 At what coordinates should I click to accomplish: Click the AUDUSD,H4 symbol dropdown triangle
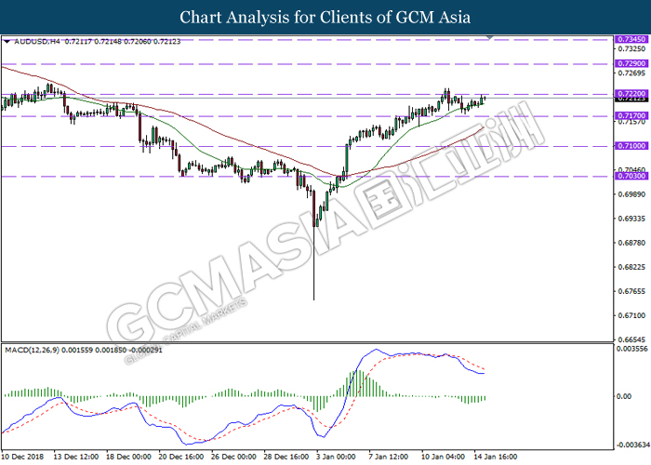(x=7, y=42)
